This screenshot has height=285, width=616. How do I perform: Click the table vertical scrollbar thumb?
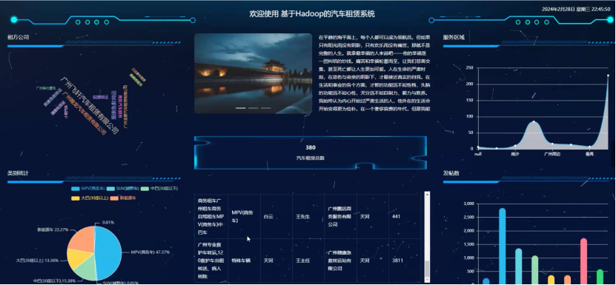pos(427,269)
